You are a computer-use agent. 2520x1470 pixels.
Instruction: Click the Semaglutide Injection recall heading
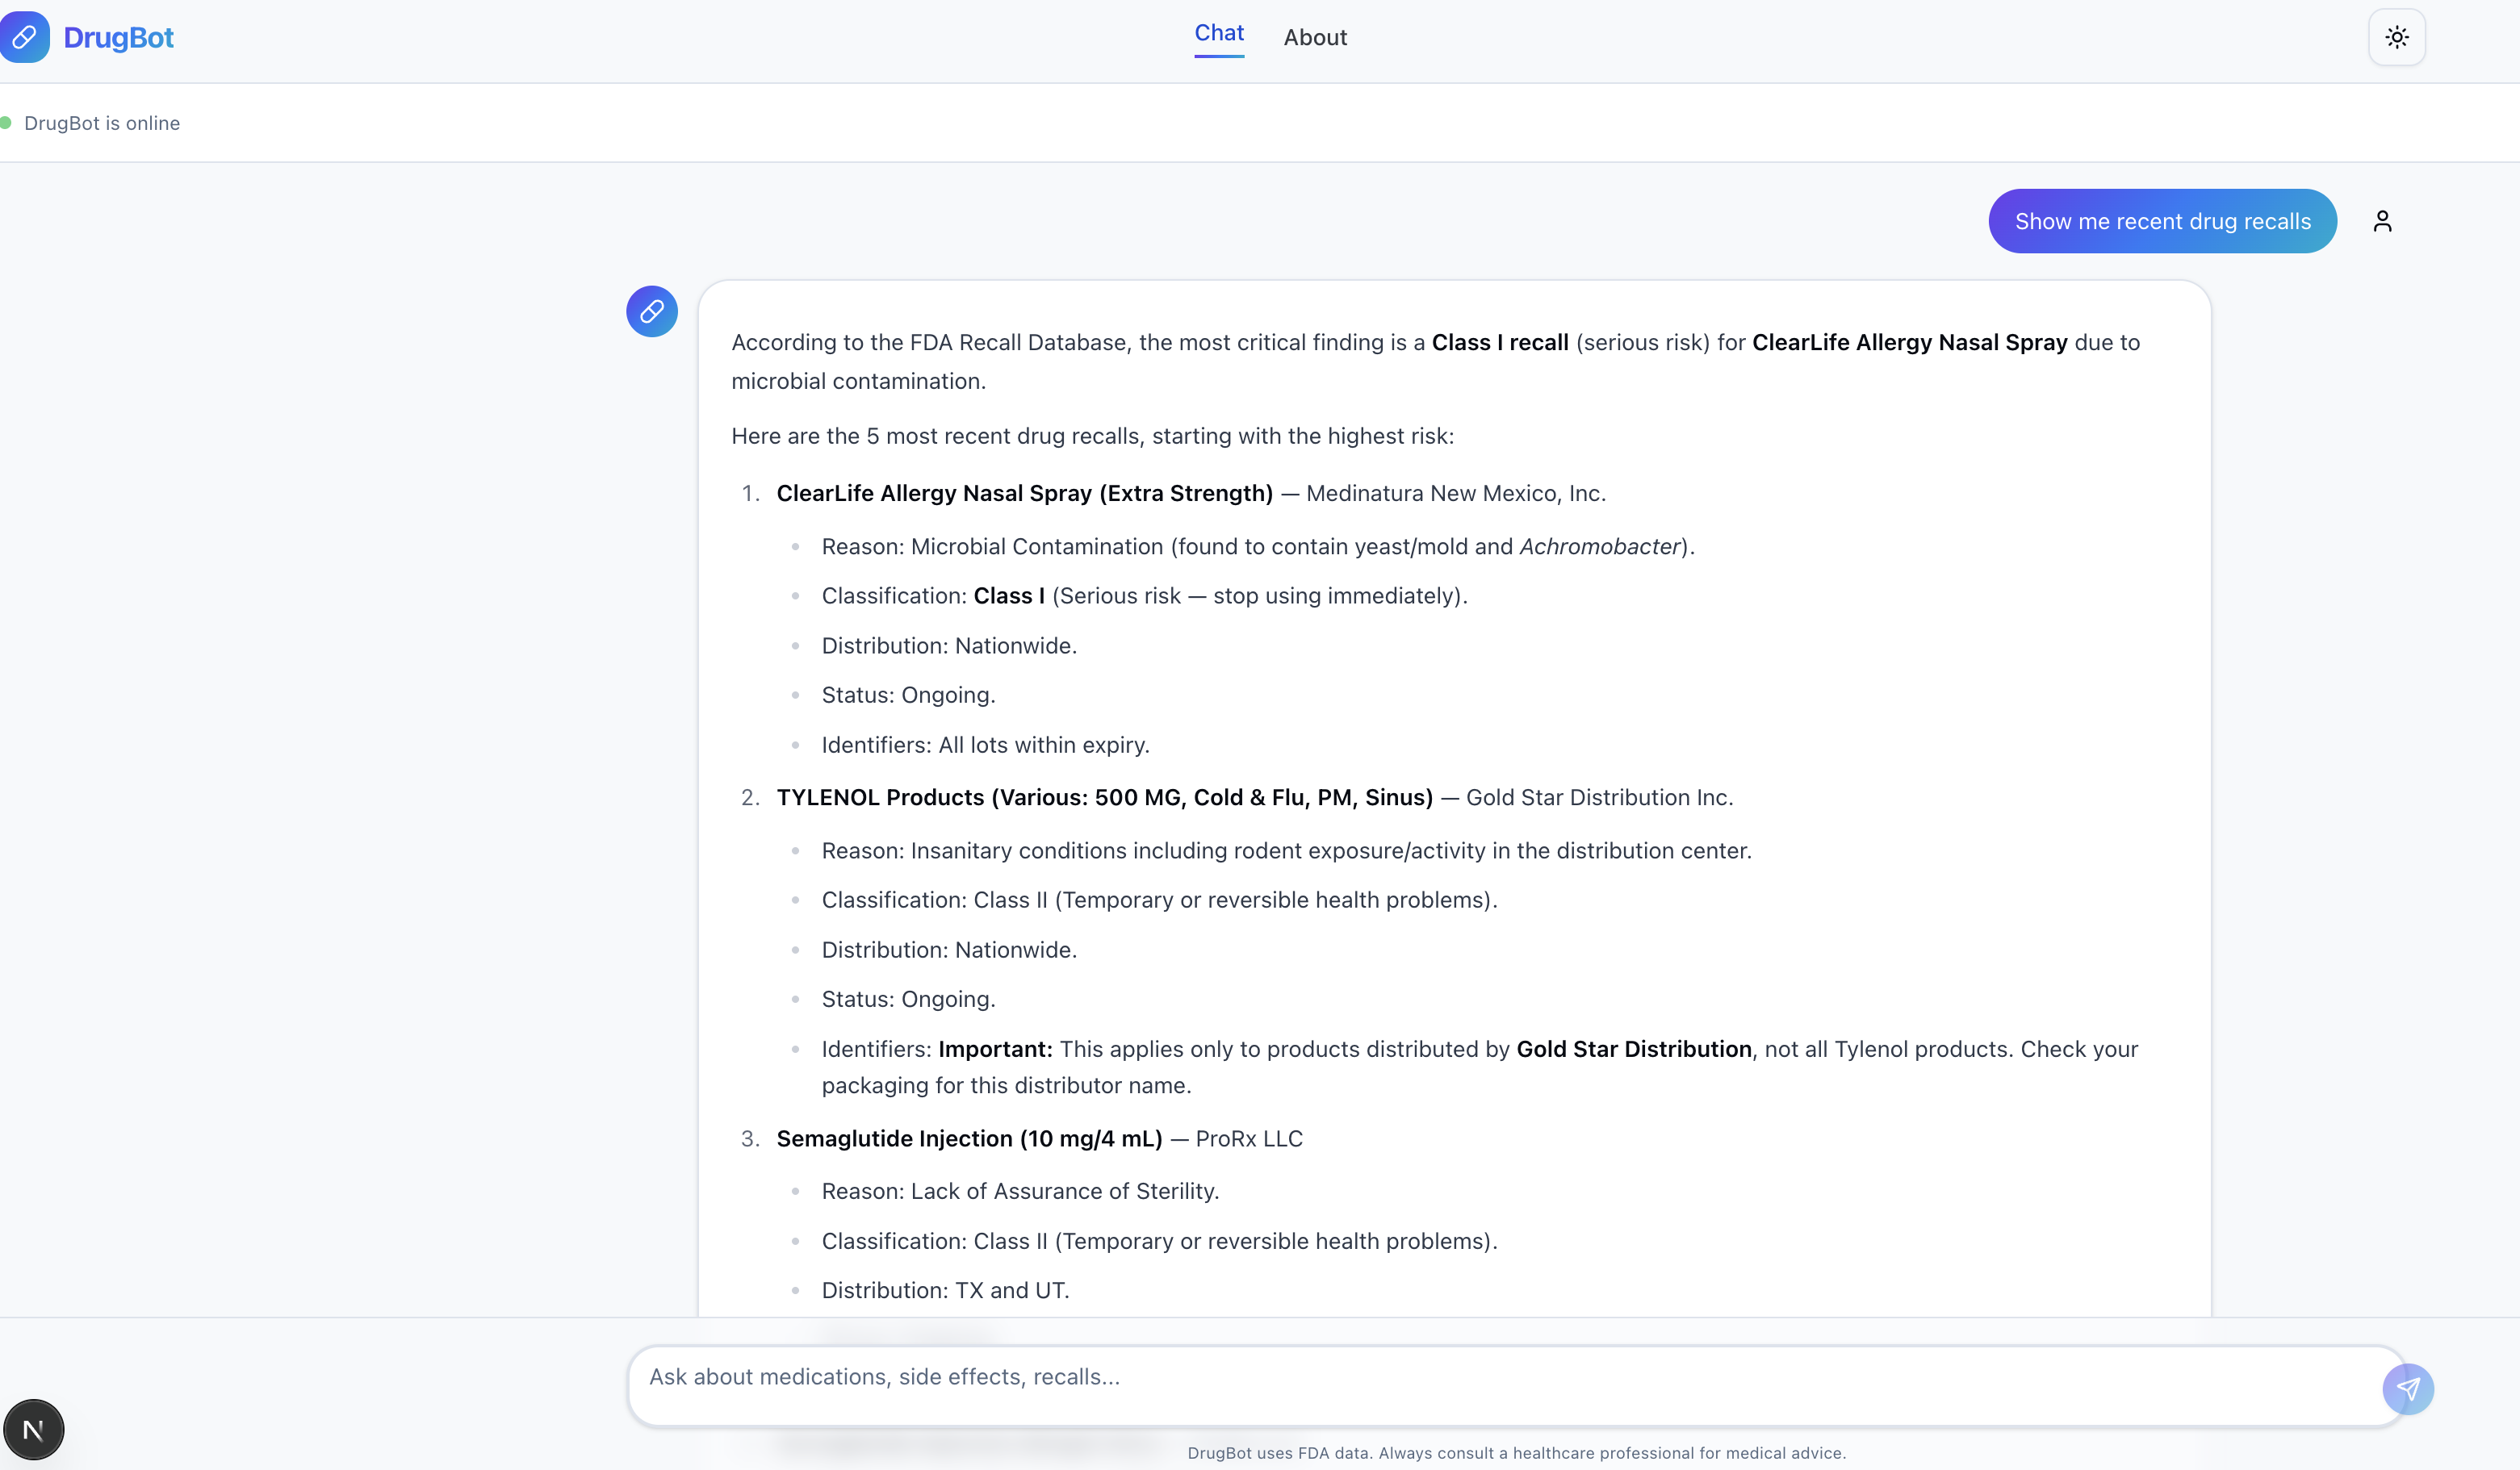tap(969, 1139)
